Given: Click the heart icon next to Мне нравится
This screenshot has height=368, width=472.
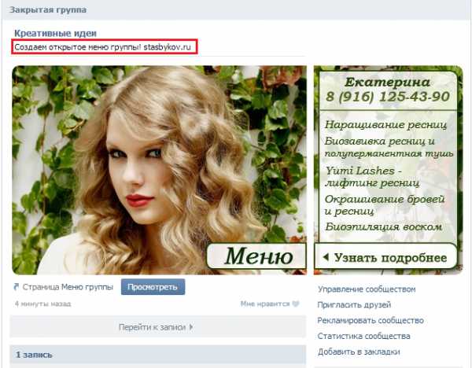Looking at the screenshot, I should (x=296, y=304).
